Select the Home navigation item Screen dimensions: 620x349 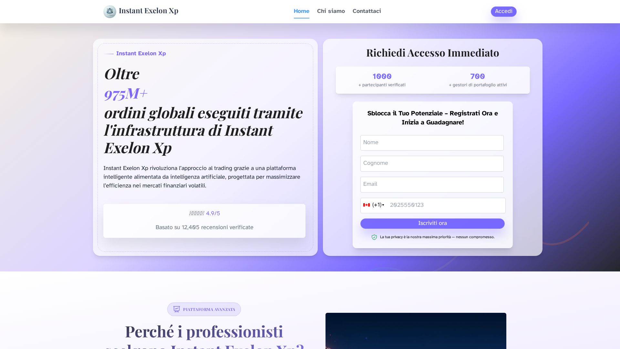[301, 11]
